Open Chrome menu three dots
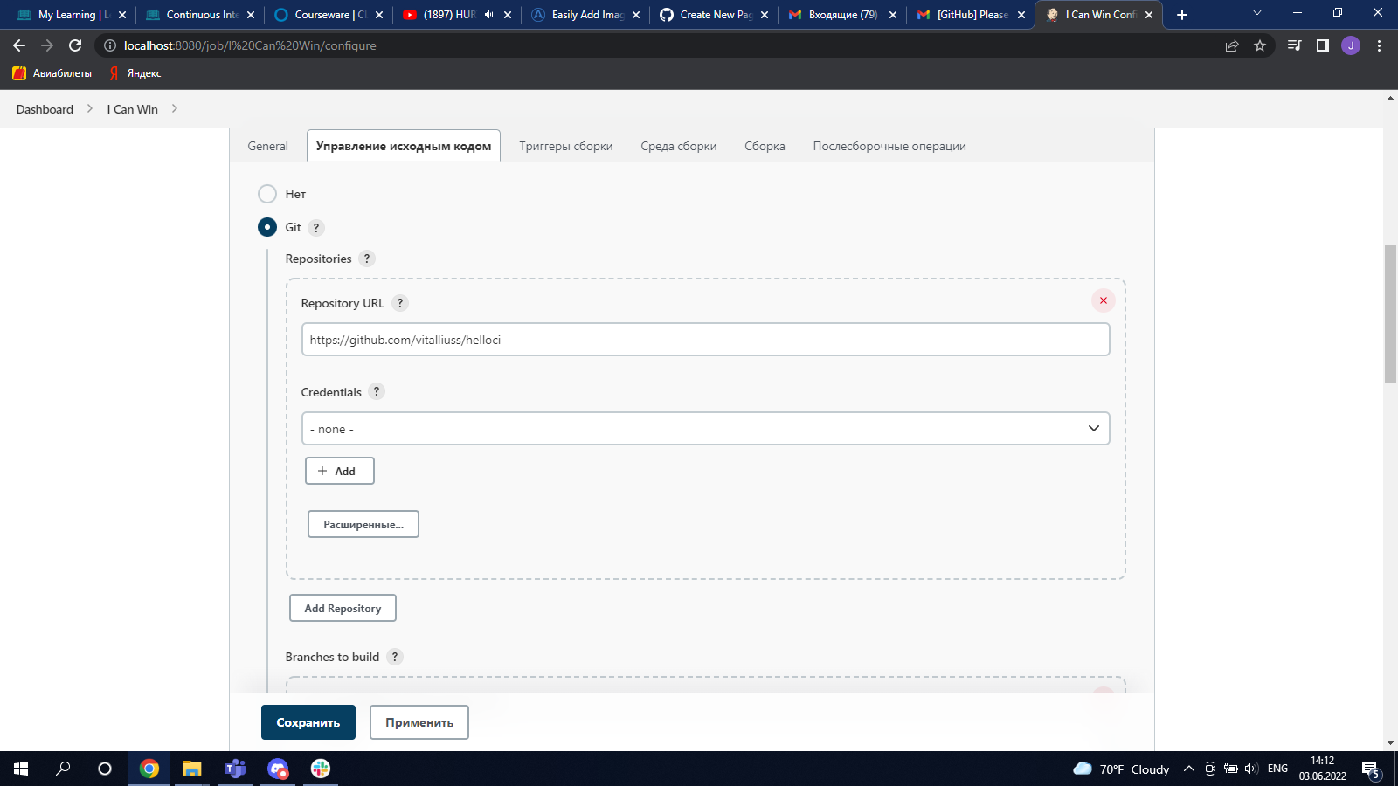The height and width of the screenshot is (786, 1398). point(1379,45)
